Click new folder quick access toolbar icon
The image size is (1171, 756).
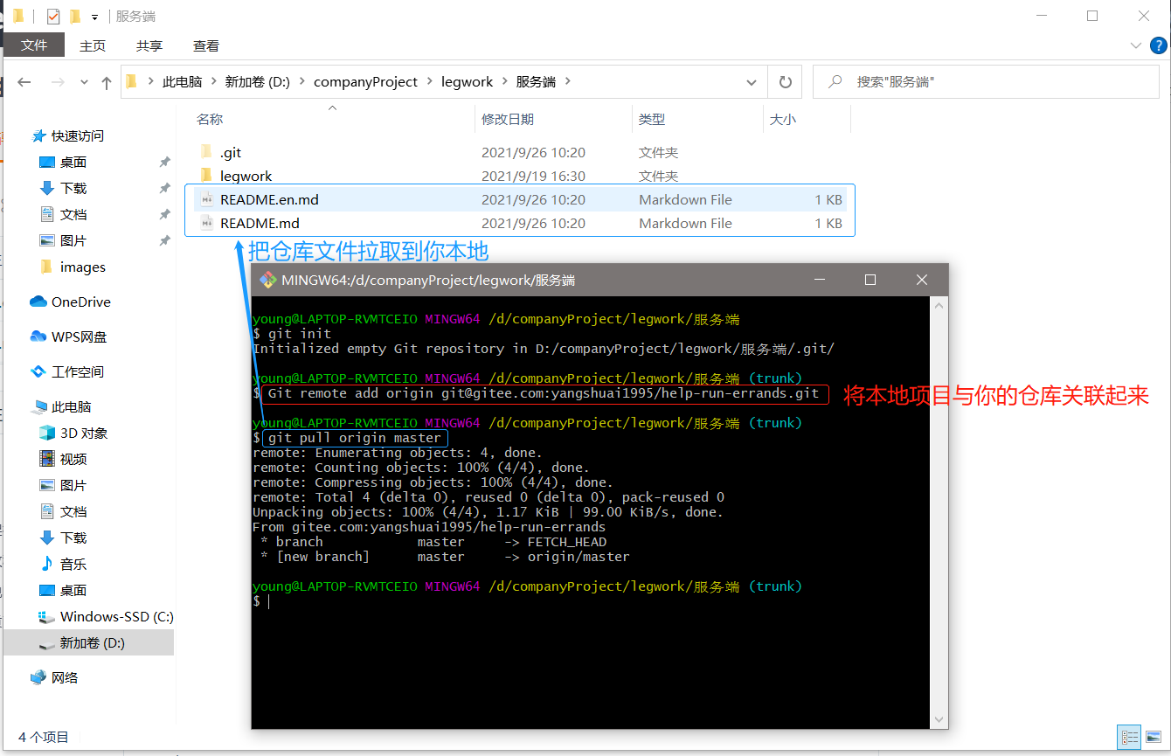point(74,16)
